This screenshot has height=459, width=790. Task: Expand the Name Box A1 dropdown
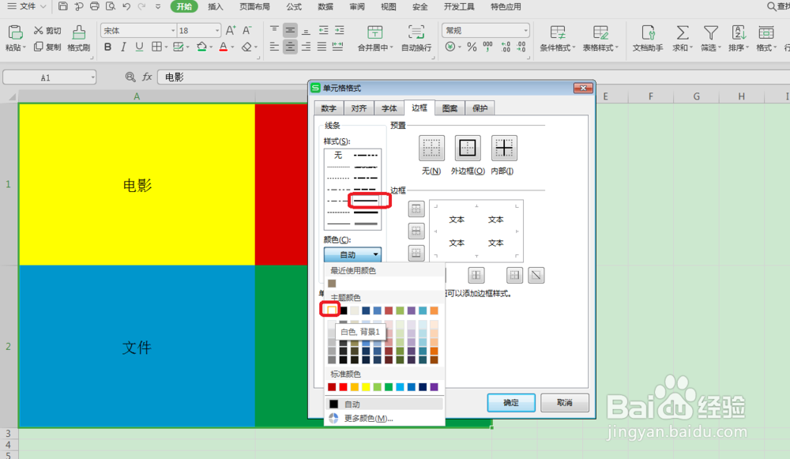pyautogui.click(x=92, y=77)
